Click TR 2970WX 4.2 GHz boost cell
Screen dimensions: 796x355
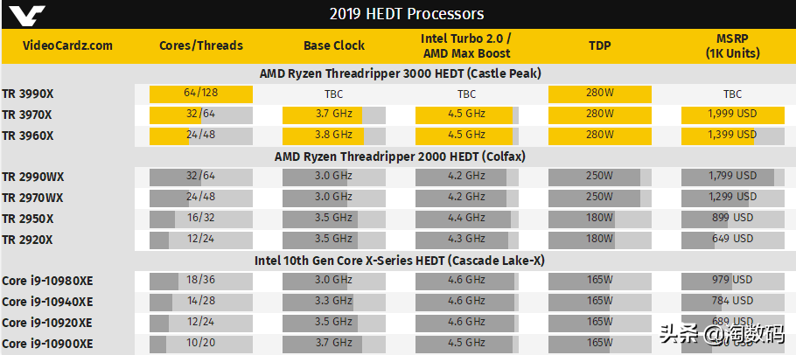click(x=467, y=198)
